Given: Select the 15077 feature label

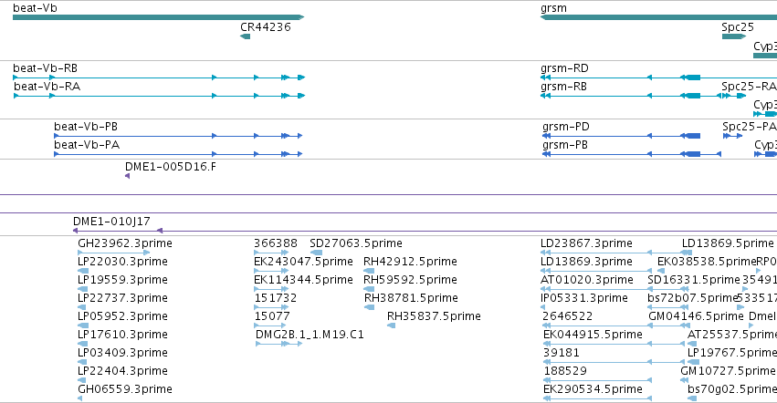Looking at the screenshot, I should click(272, 316).
